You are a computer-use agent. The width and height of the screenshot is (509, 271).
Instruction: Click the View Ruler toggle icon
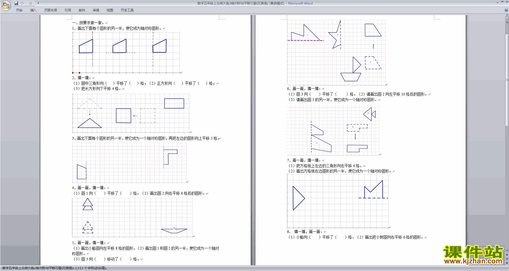coord(507,18)
